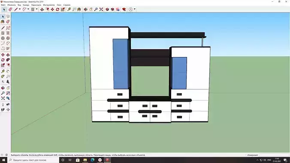The width and height of the screenshot is (290, 163).
Task: Activate the Follow Me tool in left panel
Action: pyautogui.click(x=8, y=60)
